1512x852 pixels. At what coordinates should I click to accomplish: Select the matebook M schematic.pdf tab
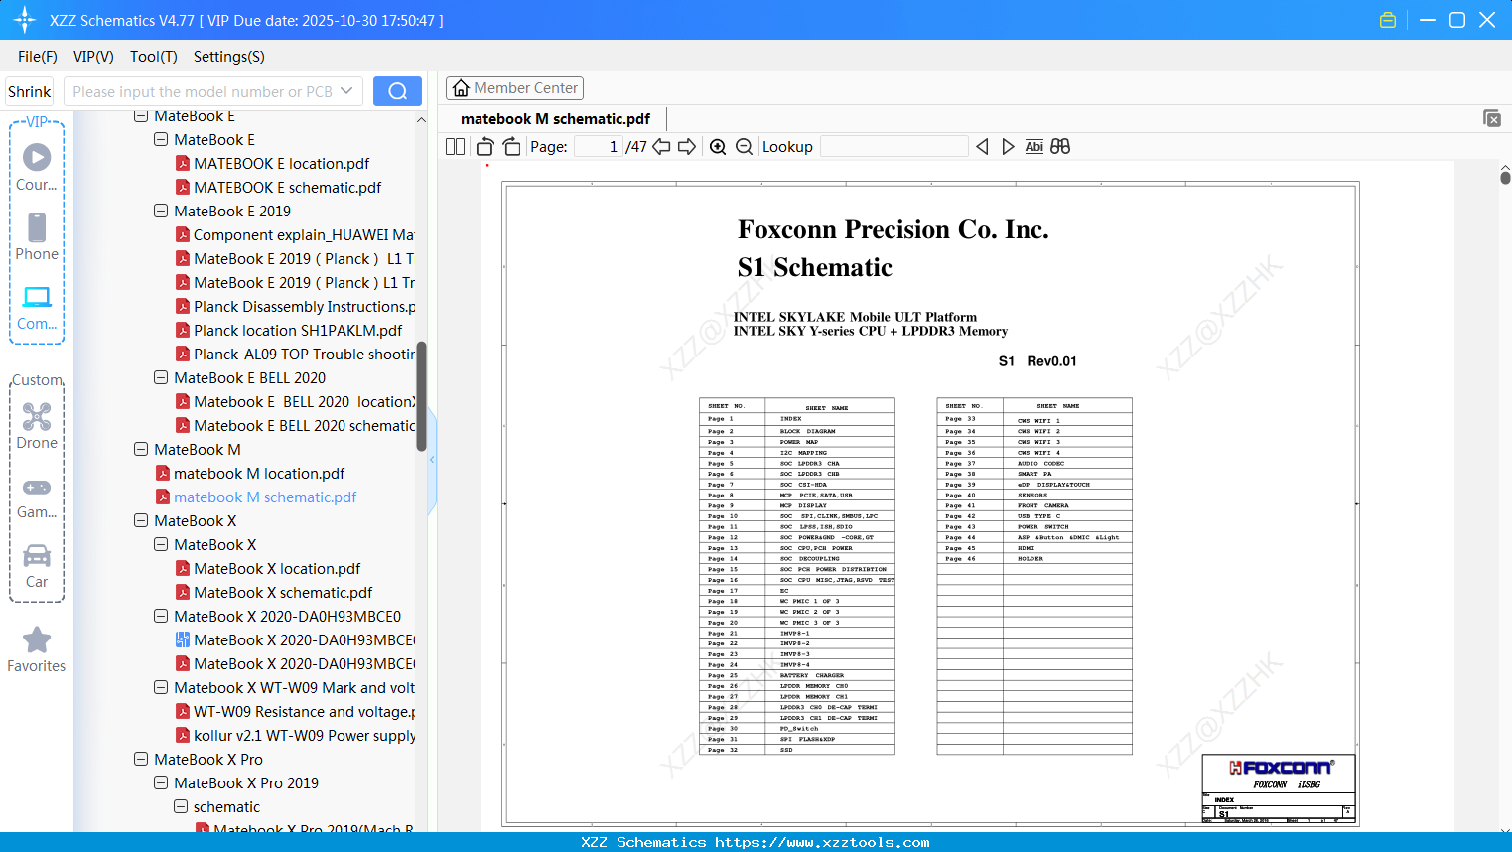(x=555, y=119)
